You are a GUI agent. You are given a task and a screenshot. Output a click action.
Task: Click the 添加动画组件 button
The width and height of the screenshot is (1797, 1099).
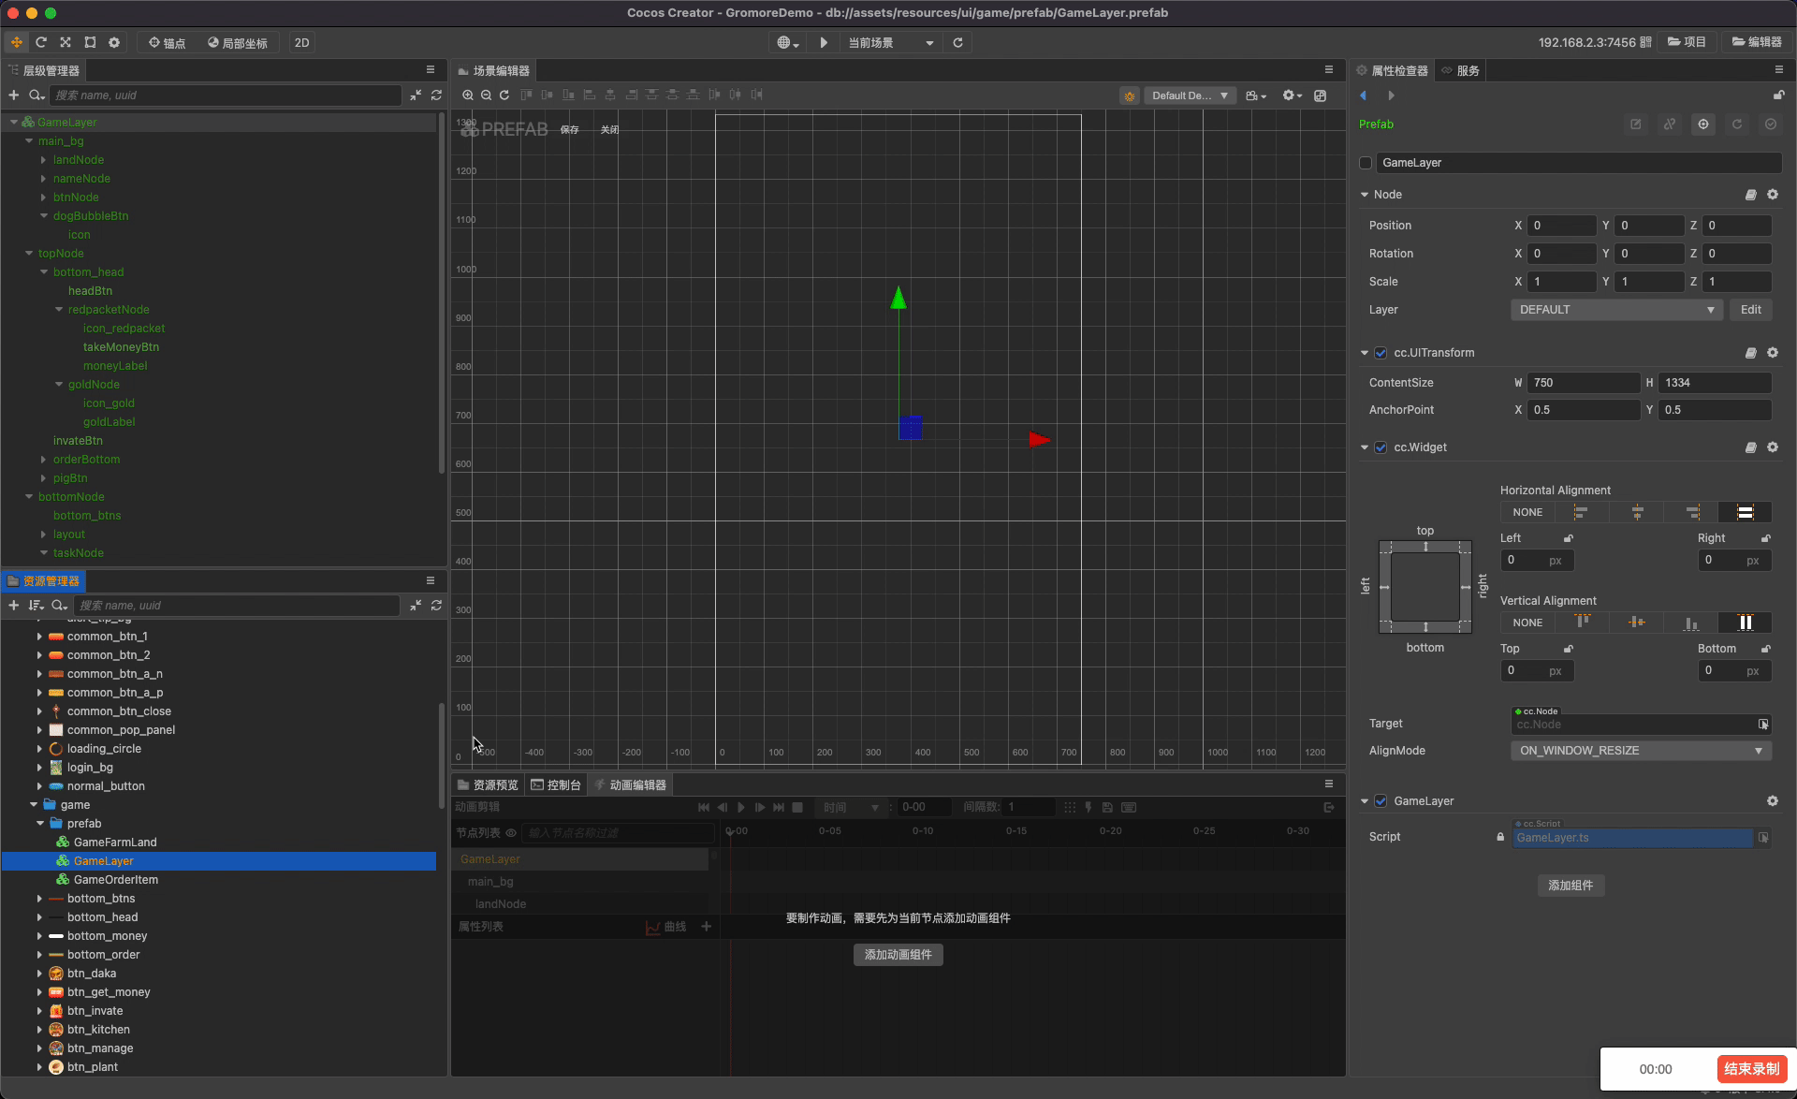pyautogui.click(x=898, y=955)
